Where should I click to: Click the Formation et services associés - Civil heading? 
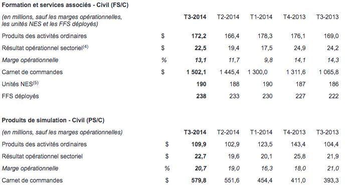(x=65, y=5)
